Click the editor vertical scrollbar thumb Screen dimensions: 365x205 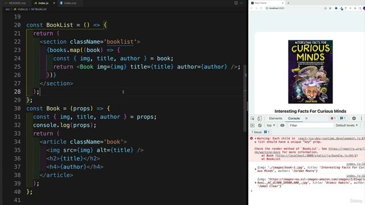tap(245, 99)
